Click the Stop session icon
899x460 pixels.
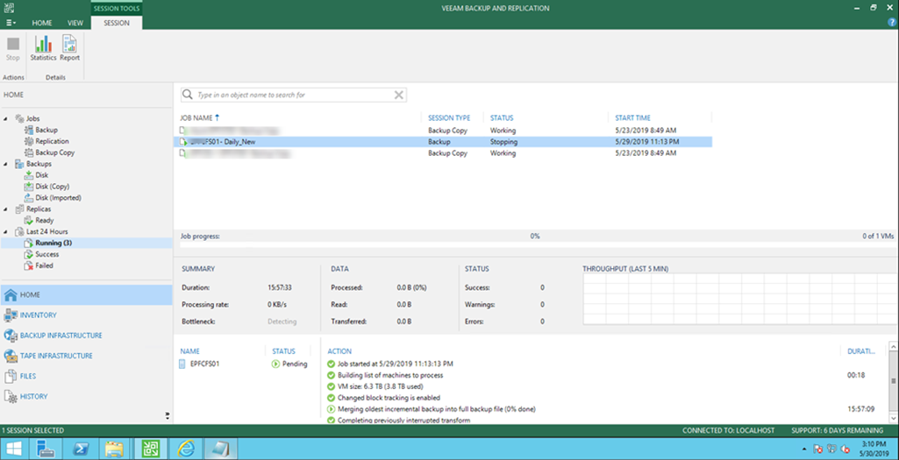12,45
